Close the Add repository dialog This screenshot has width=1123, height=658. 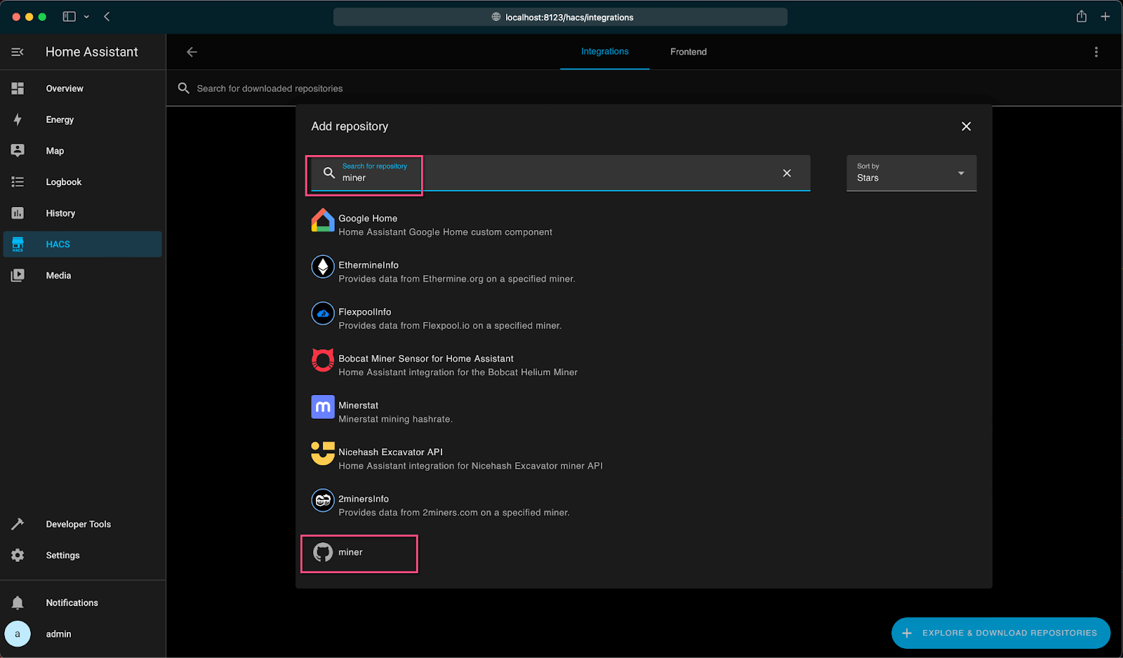[x=966, y=126]
